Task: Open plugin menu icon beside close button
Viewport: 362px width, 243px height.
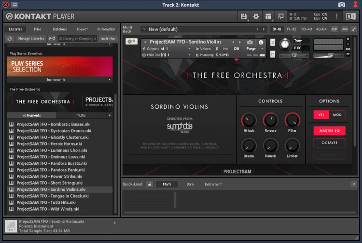Action: tap(15, 5)
